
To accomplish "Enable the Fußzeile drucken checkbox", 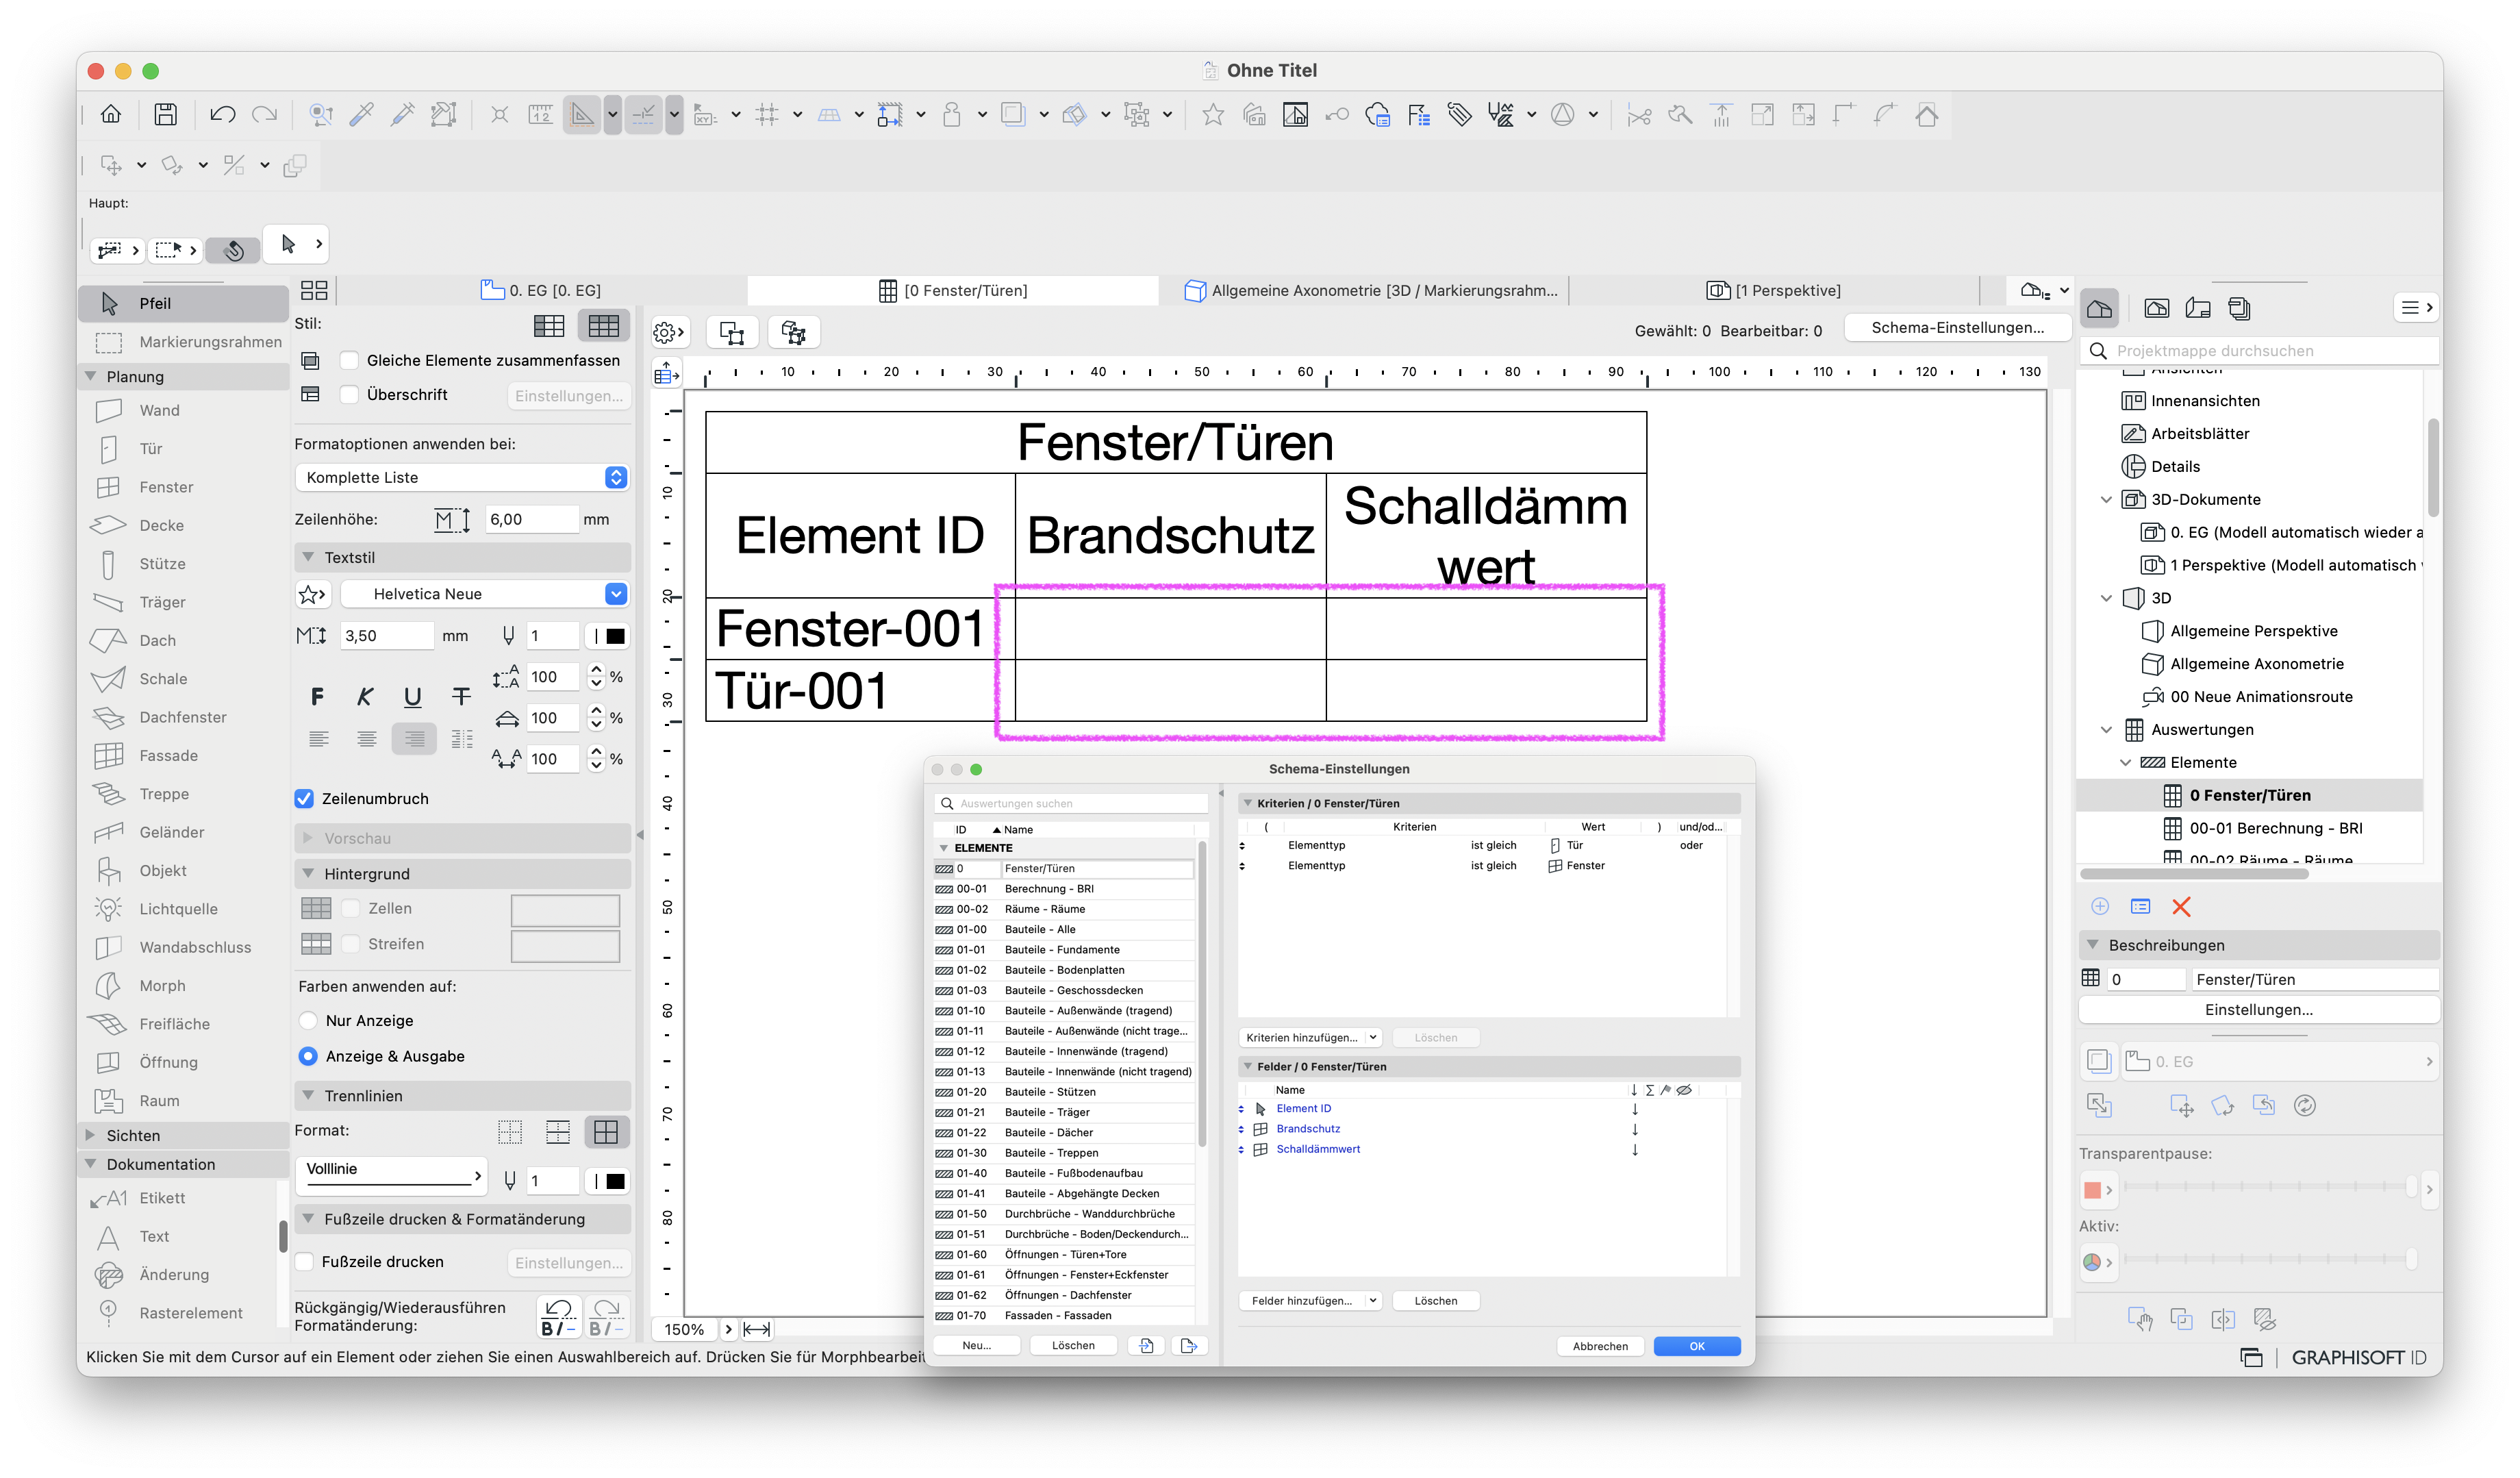I will [x=305, y=1262].
